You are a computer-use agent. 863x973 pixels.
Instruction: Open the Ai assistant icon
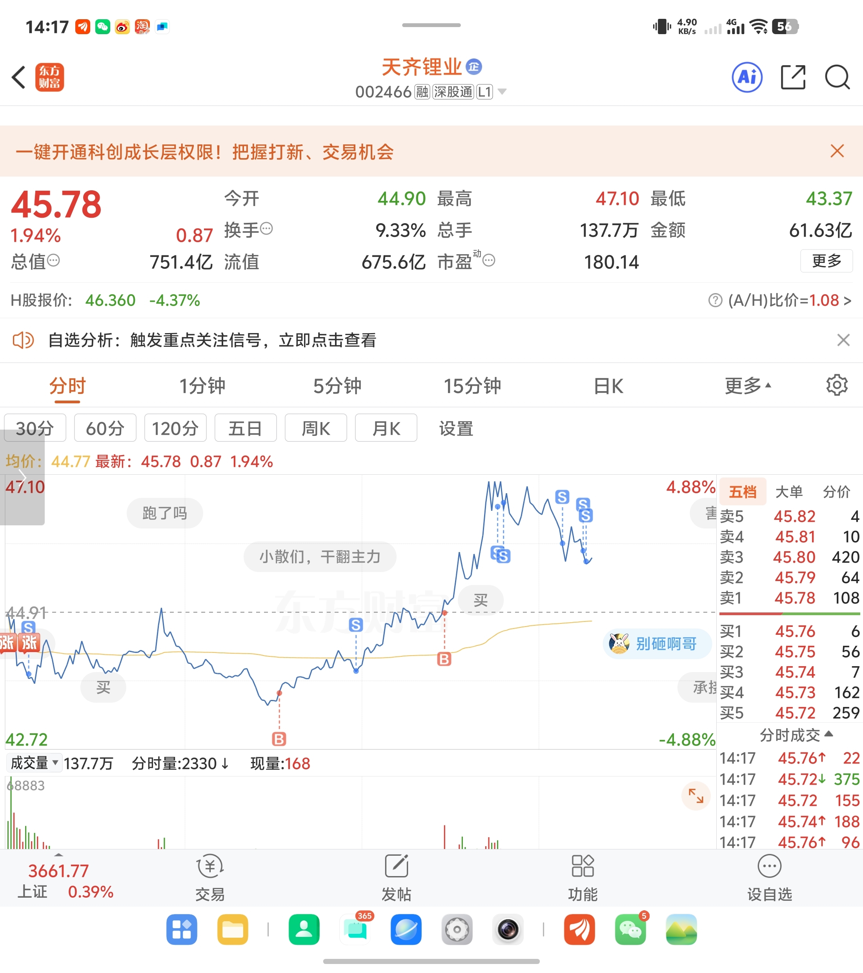pos(747,77)
